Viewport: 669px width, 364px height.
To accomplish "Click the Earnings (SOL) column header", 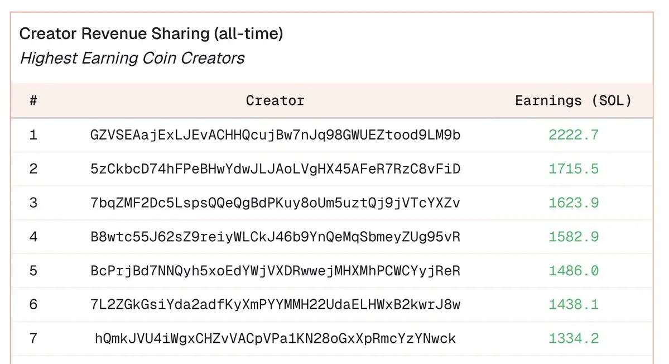I will tap(573, 100).
